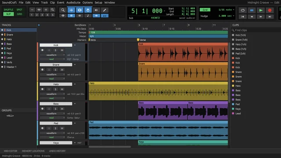The height and width of the screenshot is (158, 281).
Task: Stop playback with the blue stop button
Action: click(x=252, y=11)
